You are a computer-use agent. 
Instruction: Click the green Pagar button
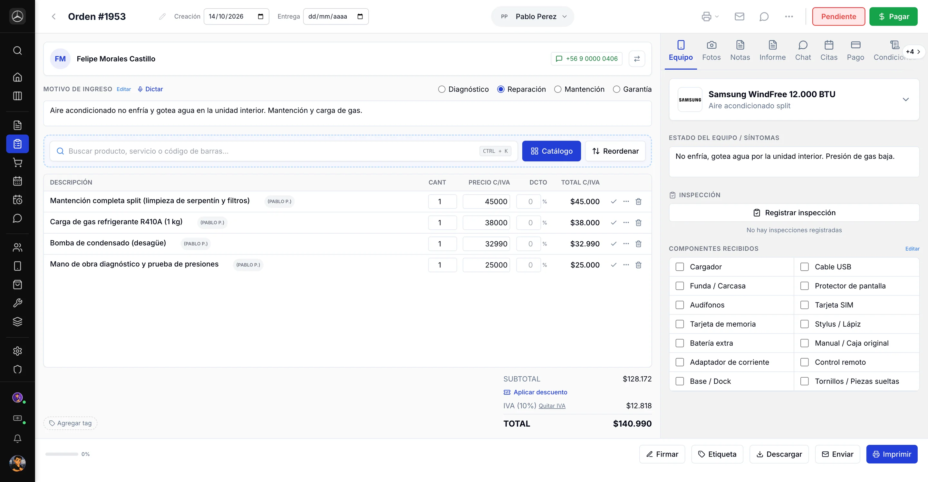pyautogui.click(x=894, y=16)
